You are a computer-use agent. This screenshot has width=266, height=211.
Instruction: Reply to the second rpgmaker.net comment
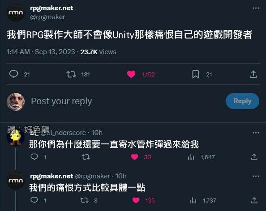click(x=34, y=200)
